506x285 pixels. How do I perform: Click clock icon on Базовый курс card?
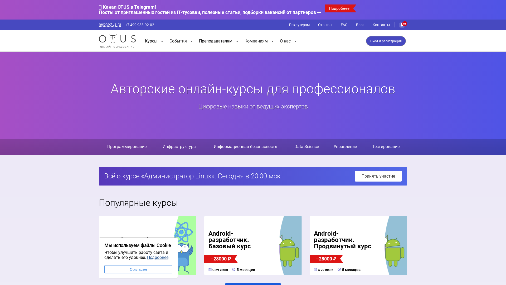[234, 269]
